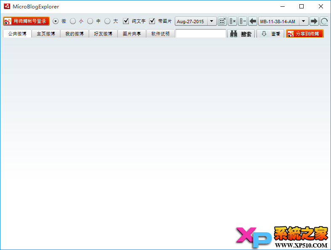The image size is (331, 250).
Task: Switch to the 公共微博 tab
Action: click(x=17, y=34)
